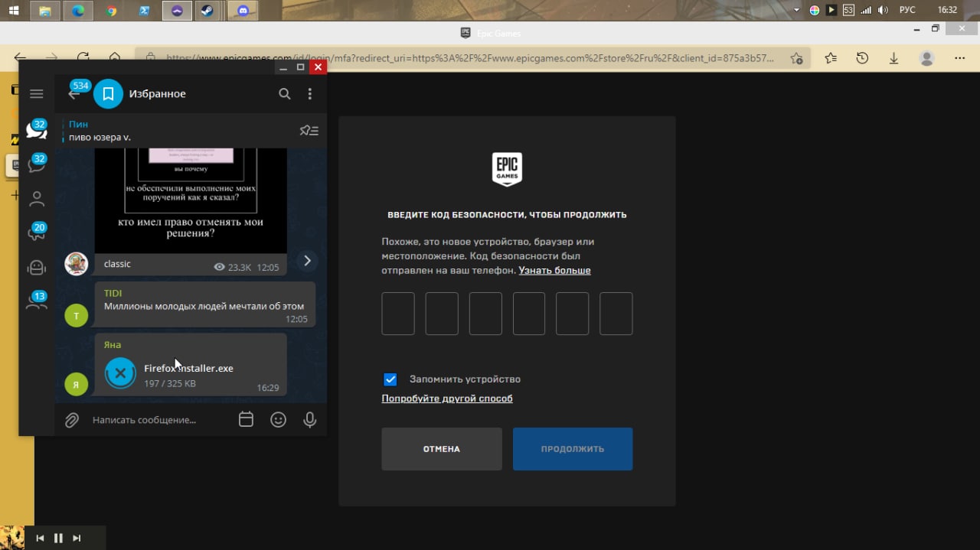The width and height of the screenshot is (980, 550).
Task: Click the Epic Games logo
Action: click(507, 169)
